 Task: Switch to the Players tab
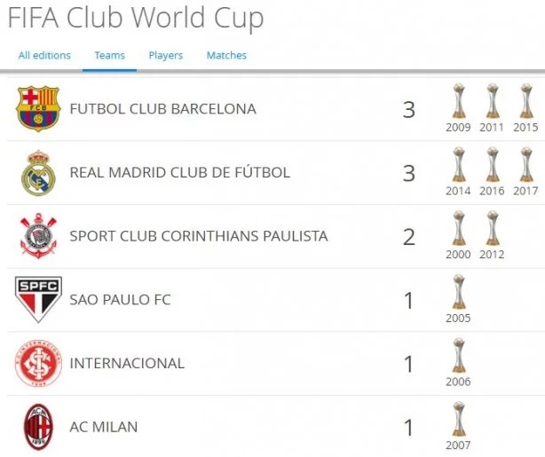click(166, 55)
